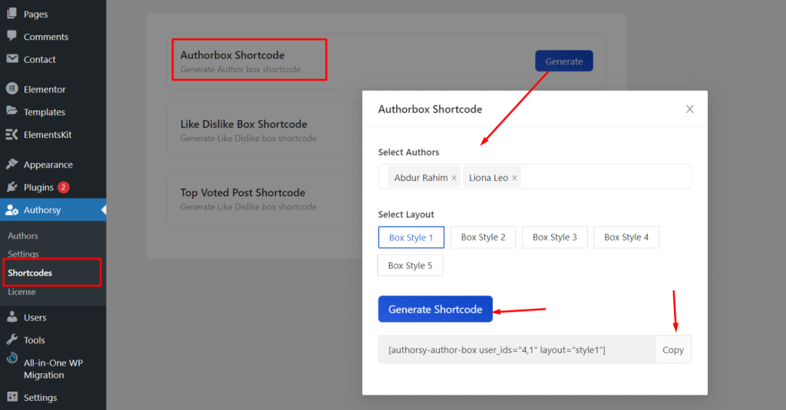Click the Plugins plug icon
The image size is (786, 410).
point(12,187)
